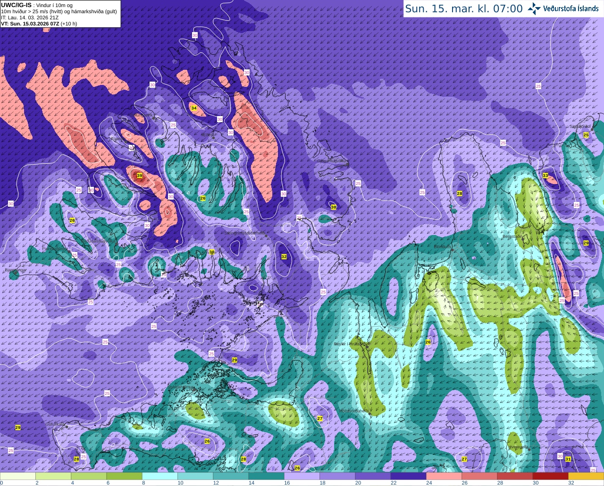Pick the above-32 m/s orange legend swatch
Viewport: 604px width, 486px height.
click(x=586, y=476)
